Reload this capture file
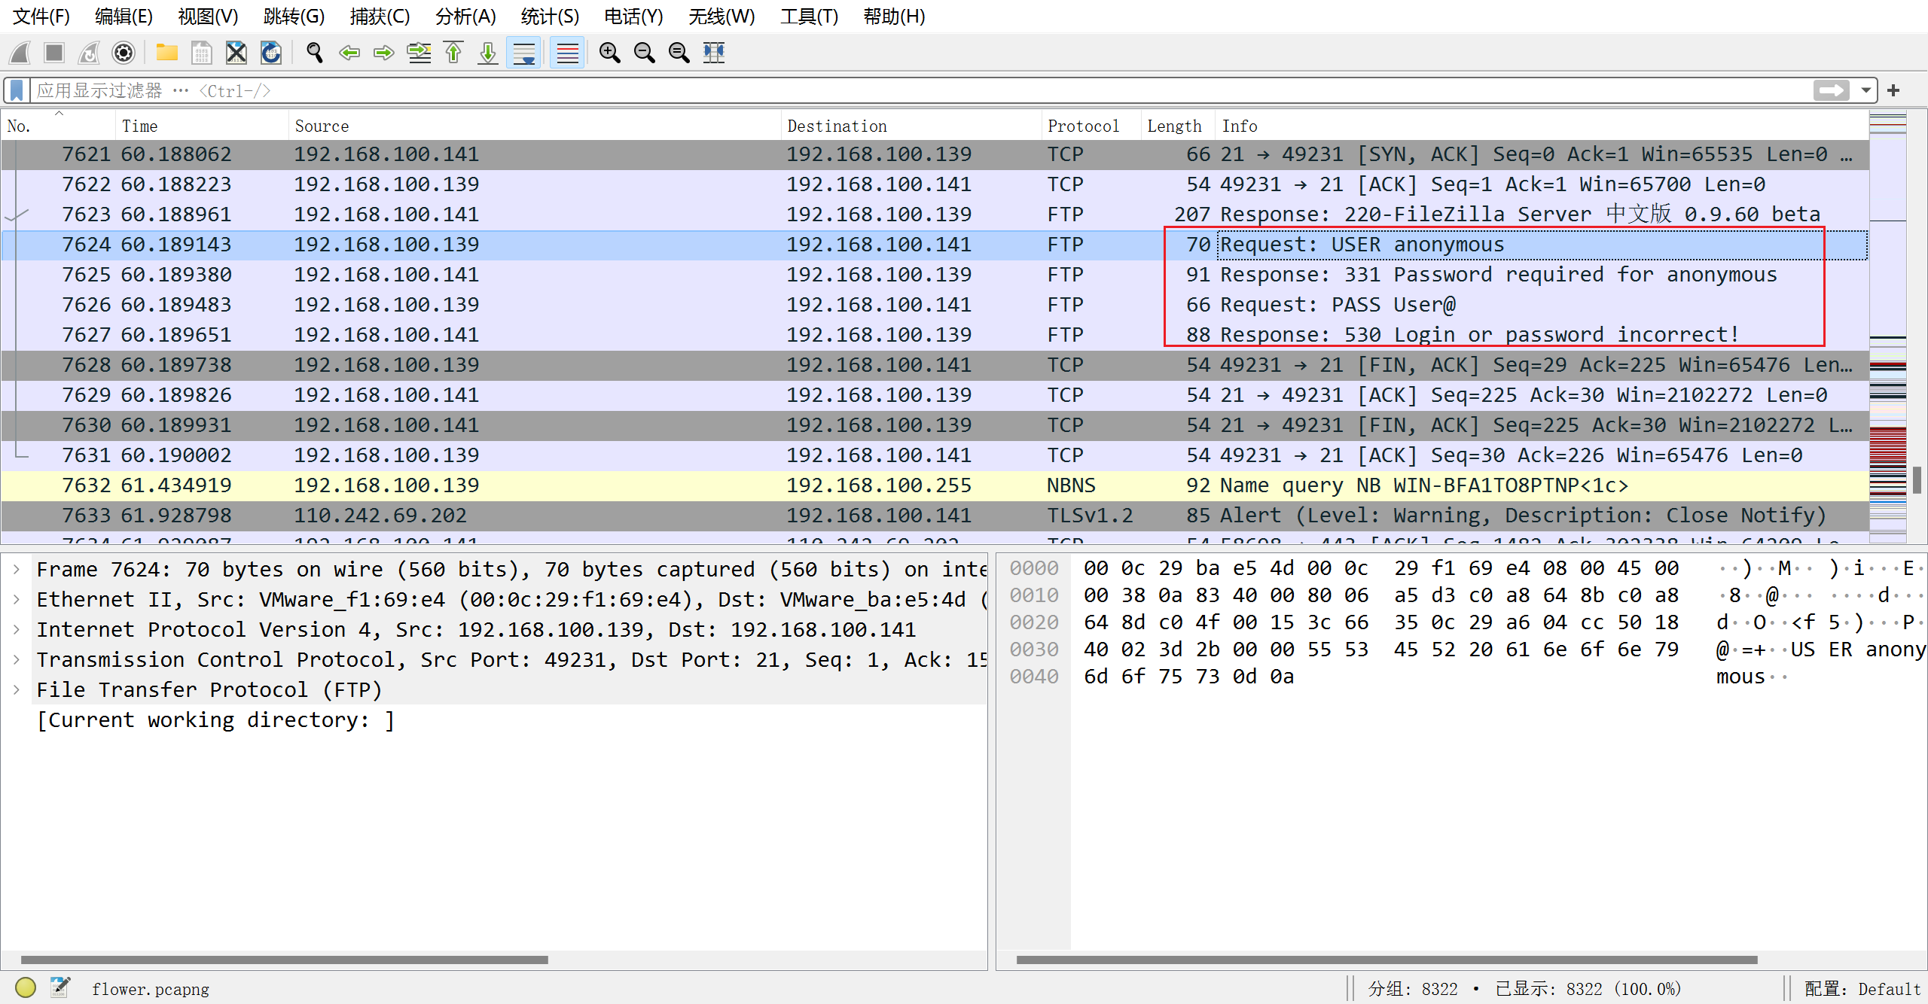This screenshot has height=1004, width=1928. (270, 53)
